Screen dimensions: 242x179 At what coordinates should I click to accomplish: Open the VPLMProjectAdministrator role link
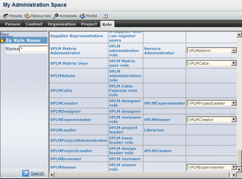pos(79,141)
